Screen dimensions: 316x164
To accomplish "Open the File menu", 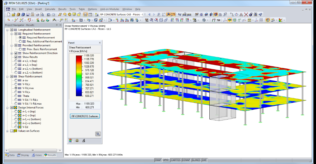I will 14,9.
